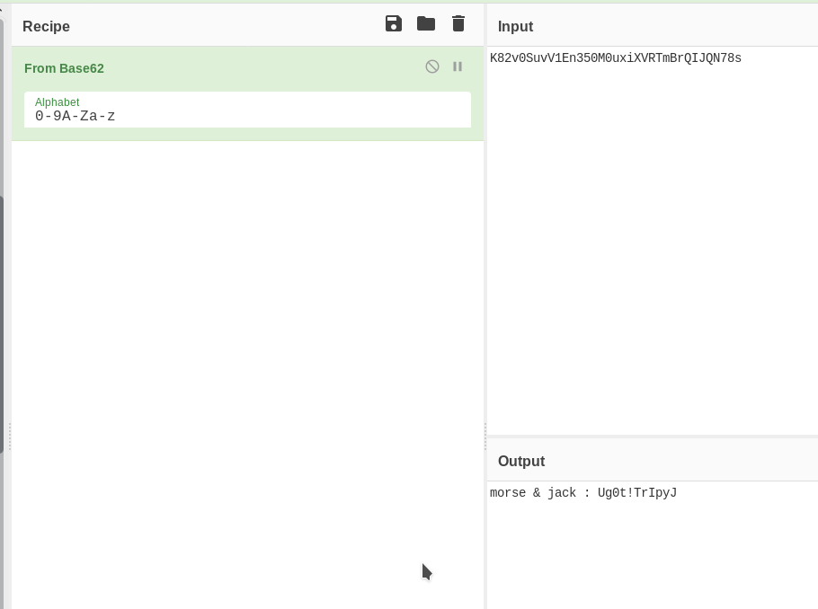Click into the Input text with K82v0SuvV1En
This screenshot has height=609, width=818.
coord(615,57)
